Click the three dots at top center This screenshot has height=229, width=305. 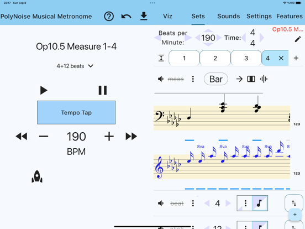pos(152,3)
